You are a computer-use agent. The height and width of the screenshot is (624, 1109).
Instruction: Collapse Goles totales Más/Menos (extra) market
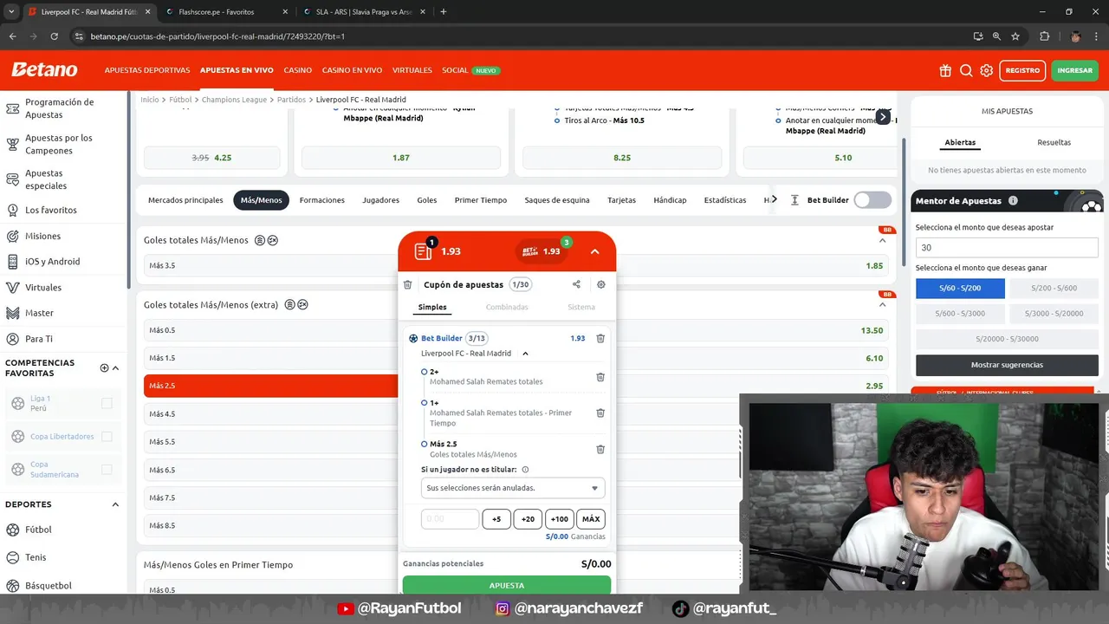click(x=883, y=304)
